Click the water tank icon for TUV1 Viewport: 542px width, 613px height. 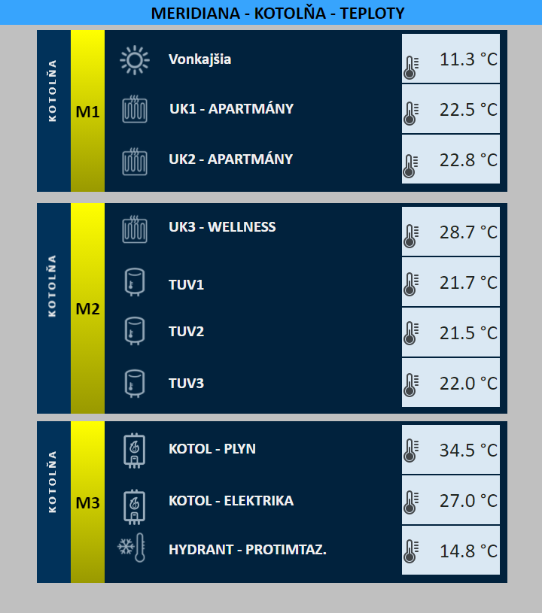[x=135, y=282]
